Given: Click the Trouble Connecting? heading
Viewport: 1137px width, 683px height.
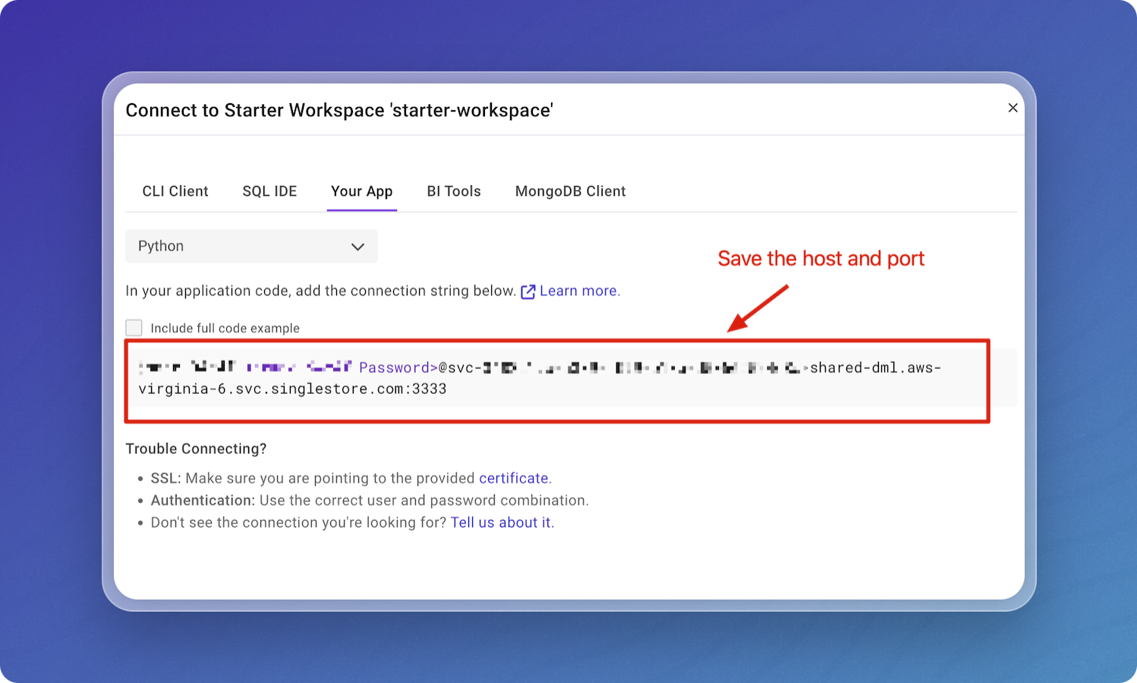Looking at the screenshot, I should pyautogui.click(x=196, y=449).
